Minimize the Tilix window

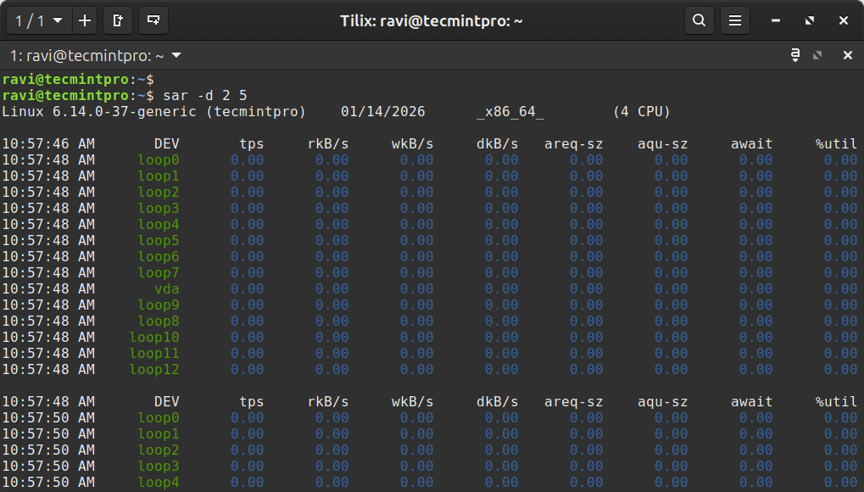point(776,20)
